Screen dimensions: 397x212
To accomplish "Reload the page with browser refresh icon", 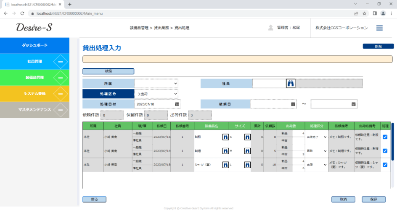I will [22, 13].
